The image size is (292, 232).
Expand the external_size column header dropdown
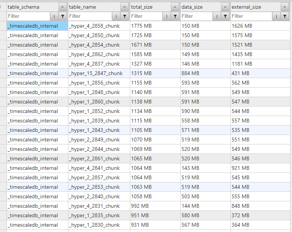pos(284,7)
